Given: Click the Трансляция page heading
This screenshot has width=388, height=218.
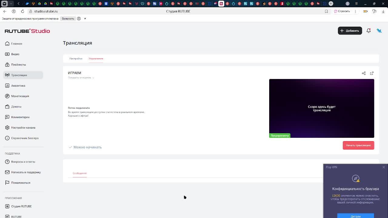Looking at the screenshot, I should pos(78,43).
